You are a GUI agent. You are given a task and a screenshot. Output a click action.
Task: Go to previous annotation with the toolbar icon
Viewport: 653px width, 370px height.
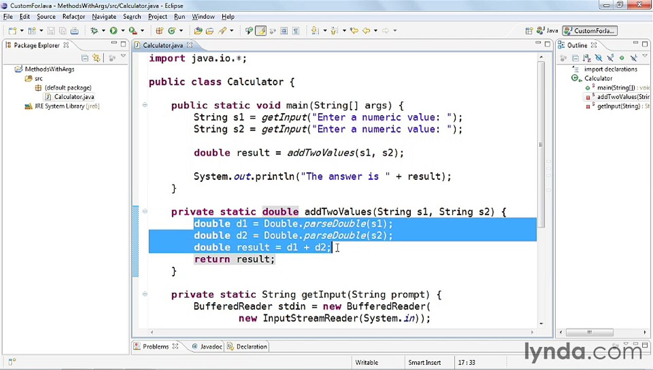335,31
